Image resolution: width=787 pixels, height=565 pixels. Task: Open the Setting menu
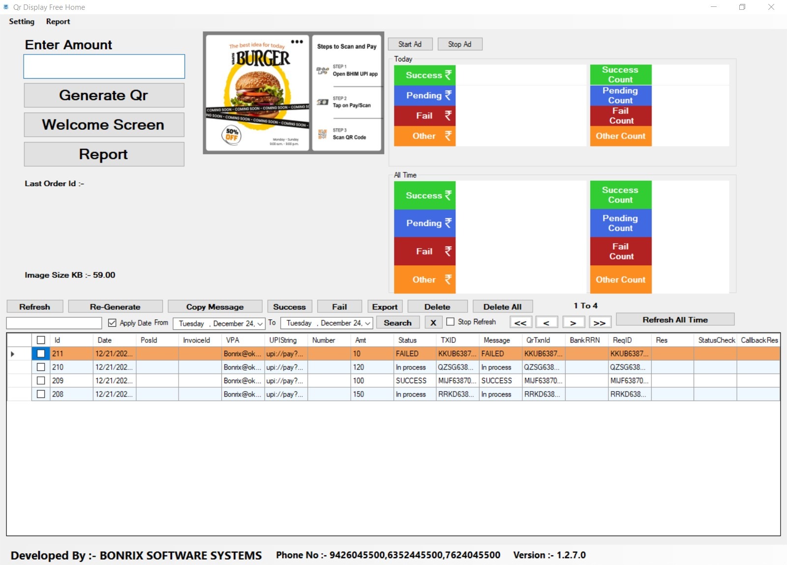coord(22,22)
